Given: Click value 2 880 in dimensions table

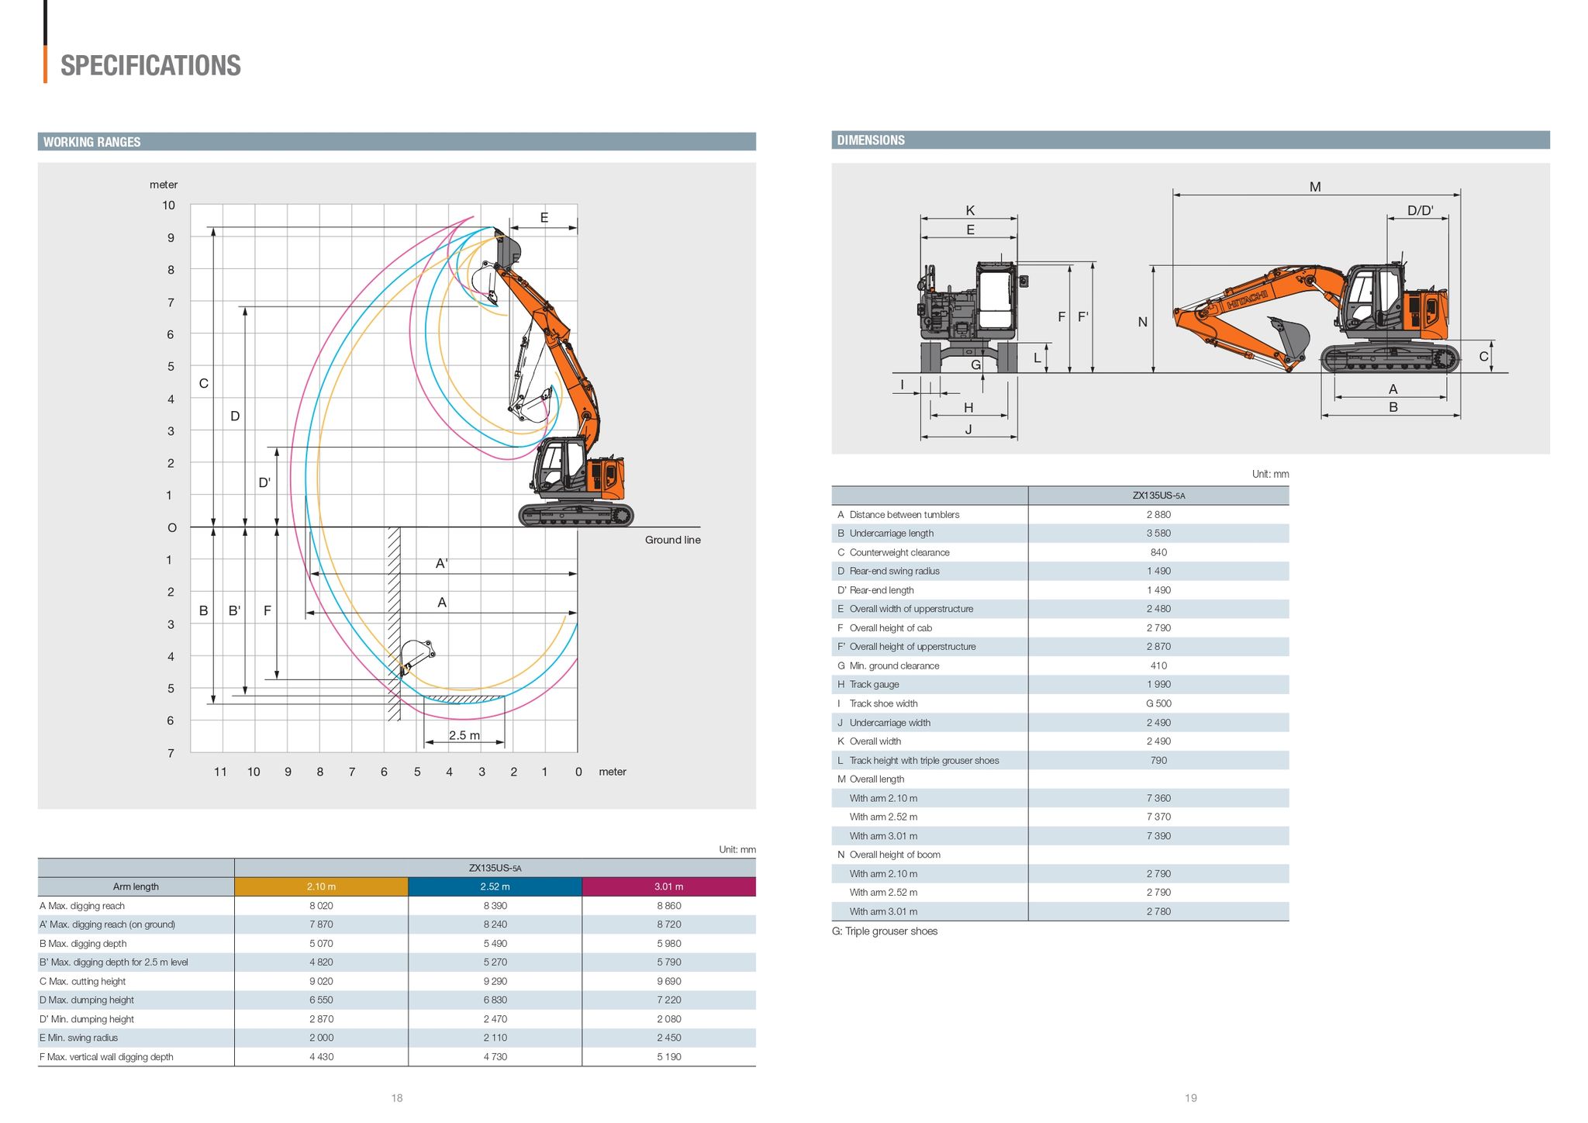Looking at the screenshot, I should pos(1158,515).
